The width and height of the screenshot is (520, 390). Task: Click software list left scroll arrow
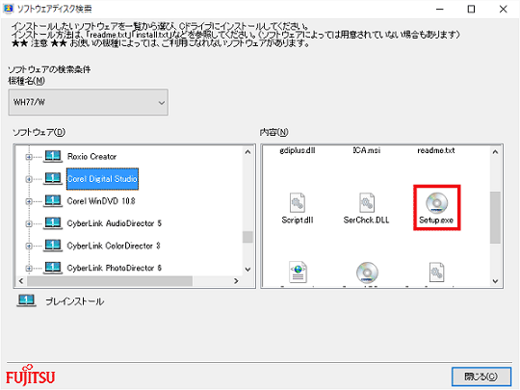[21, 281]
